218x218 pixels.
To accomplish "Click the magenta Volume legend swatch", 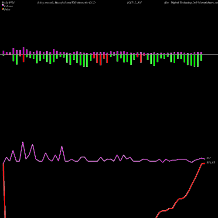I will pyautogui.click(x=3, y=5).
